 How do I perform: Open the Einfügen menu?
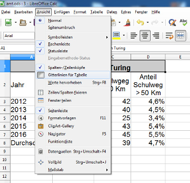click(x=62, y=12)
